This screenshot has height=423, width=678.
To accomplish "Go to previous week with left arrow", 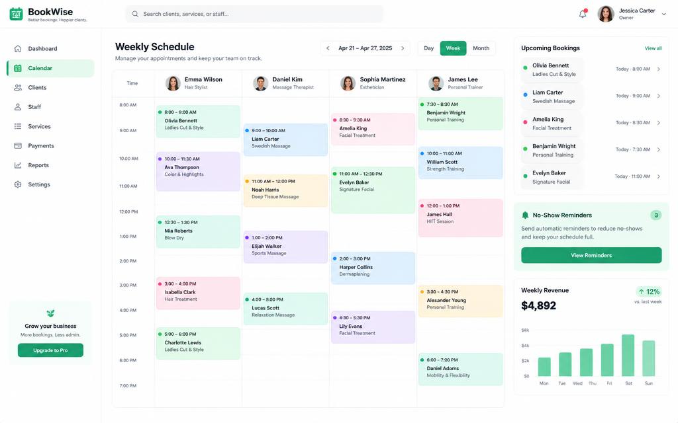I will pyautogui.click(x=328, y=48).
